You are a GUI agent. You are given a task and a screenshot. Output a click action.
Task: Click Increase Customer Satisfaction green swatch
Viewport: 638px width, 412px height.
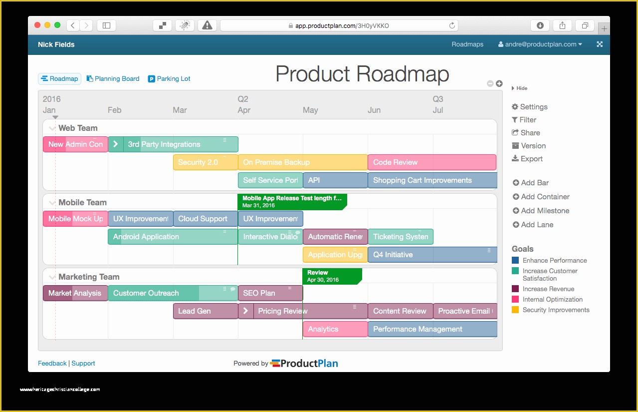pyautogui.click(x=515, y=271)
